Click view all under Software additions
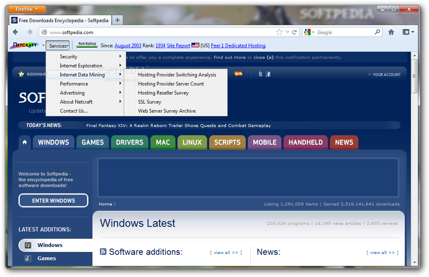 [226, 252]
